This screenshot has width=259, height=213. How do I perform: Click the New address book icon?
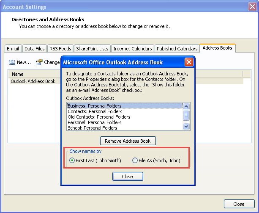coord(12,62)
